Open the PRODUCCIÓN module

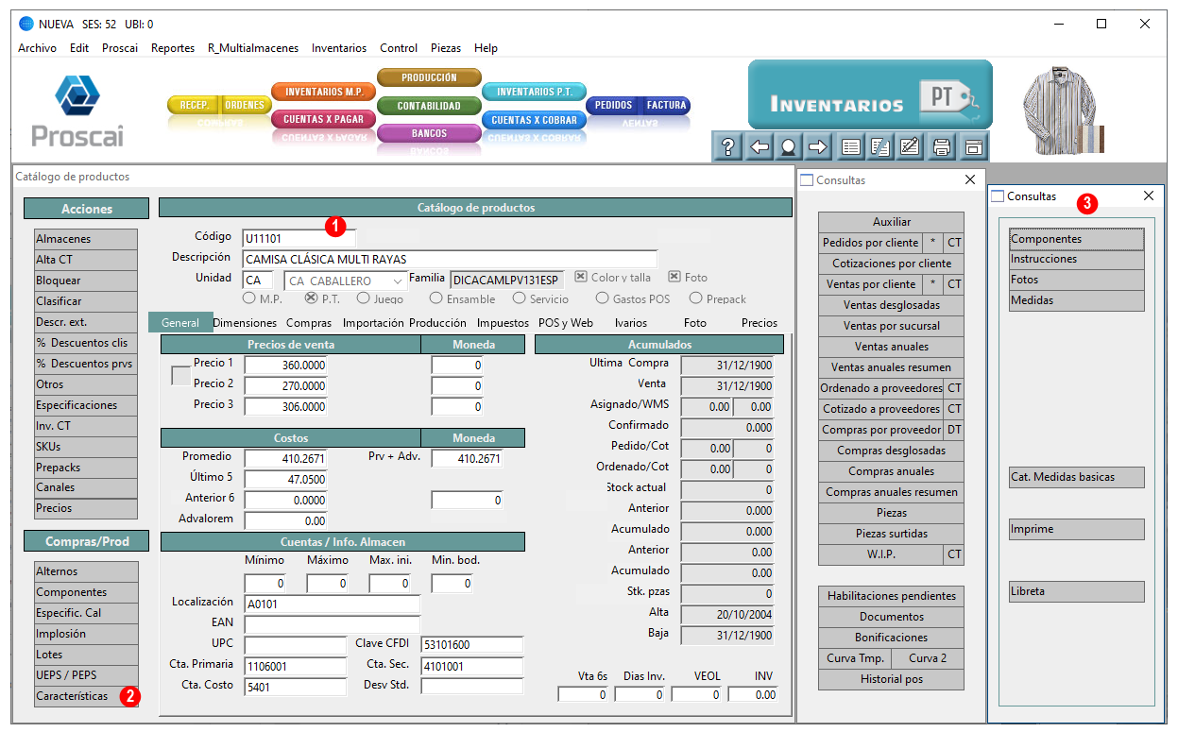tap(429, 77)
